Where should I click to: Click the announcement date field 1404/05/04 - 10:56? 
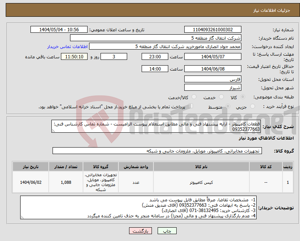click(59, 29)
